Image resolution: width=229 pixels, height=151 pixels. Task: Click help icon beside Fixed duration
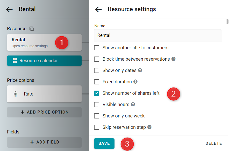pyautogui.click(x=135, y=82)
